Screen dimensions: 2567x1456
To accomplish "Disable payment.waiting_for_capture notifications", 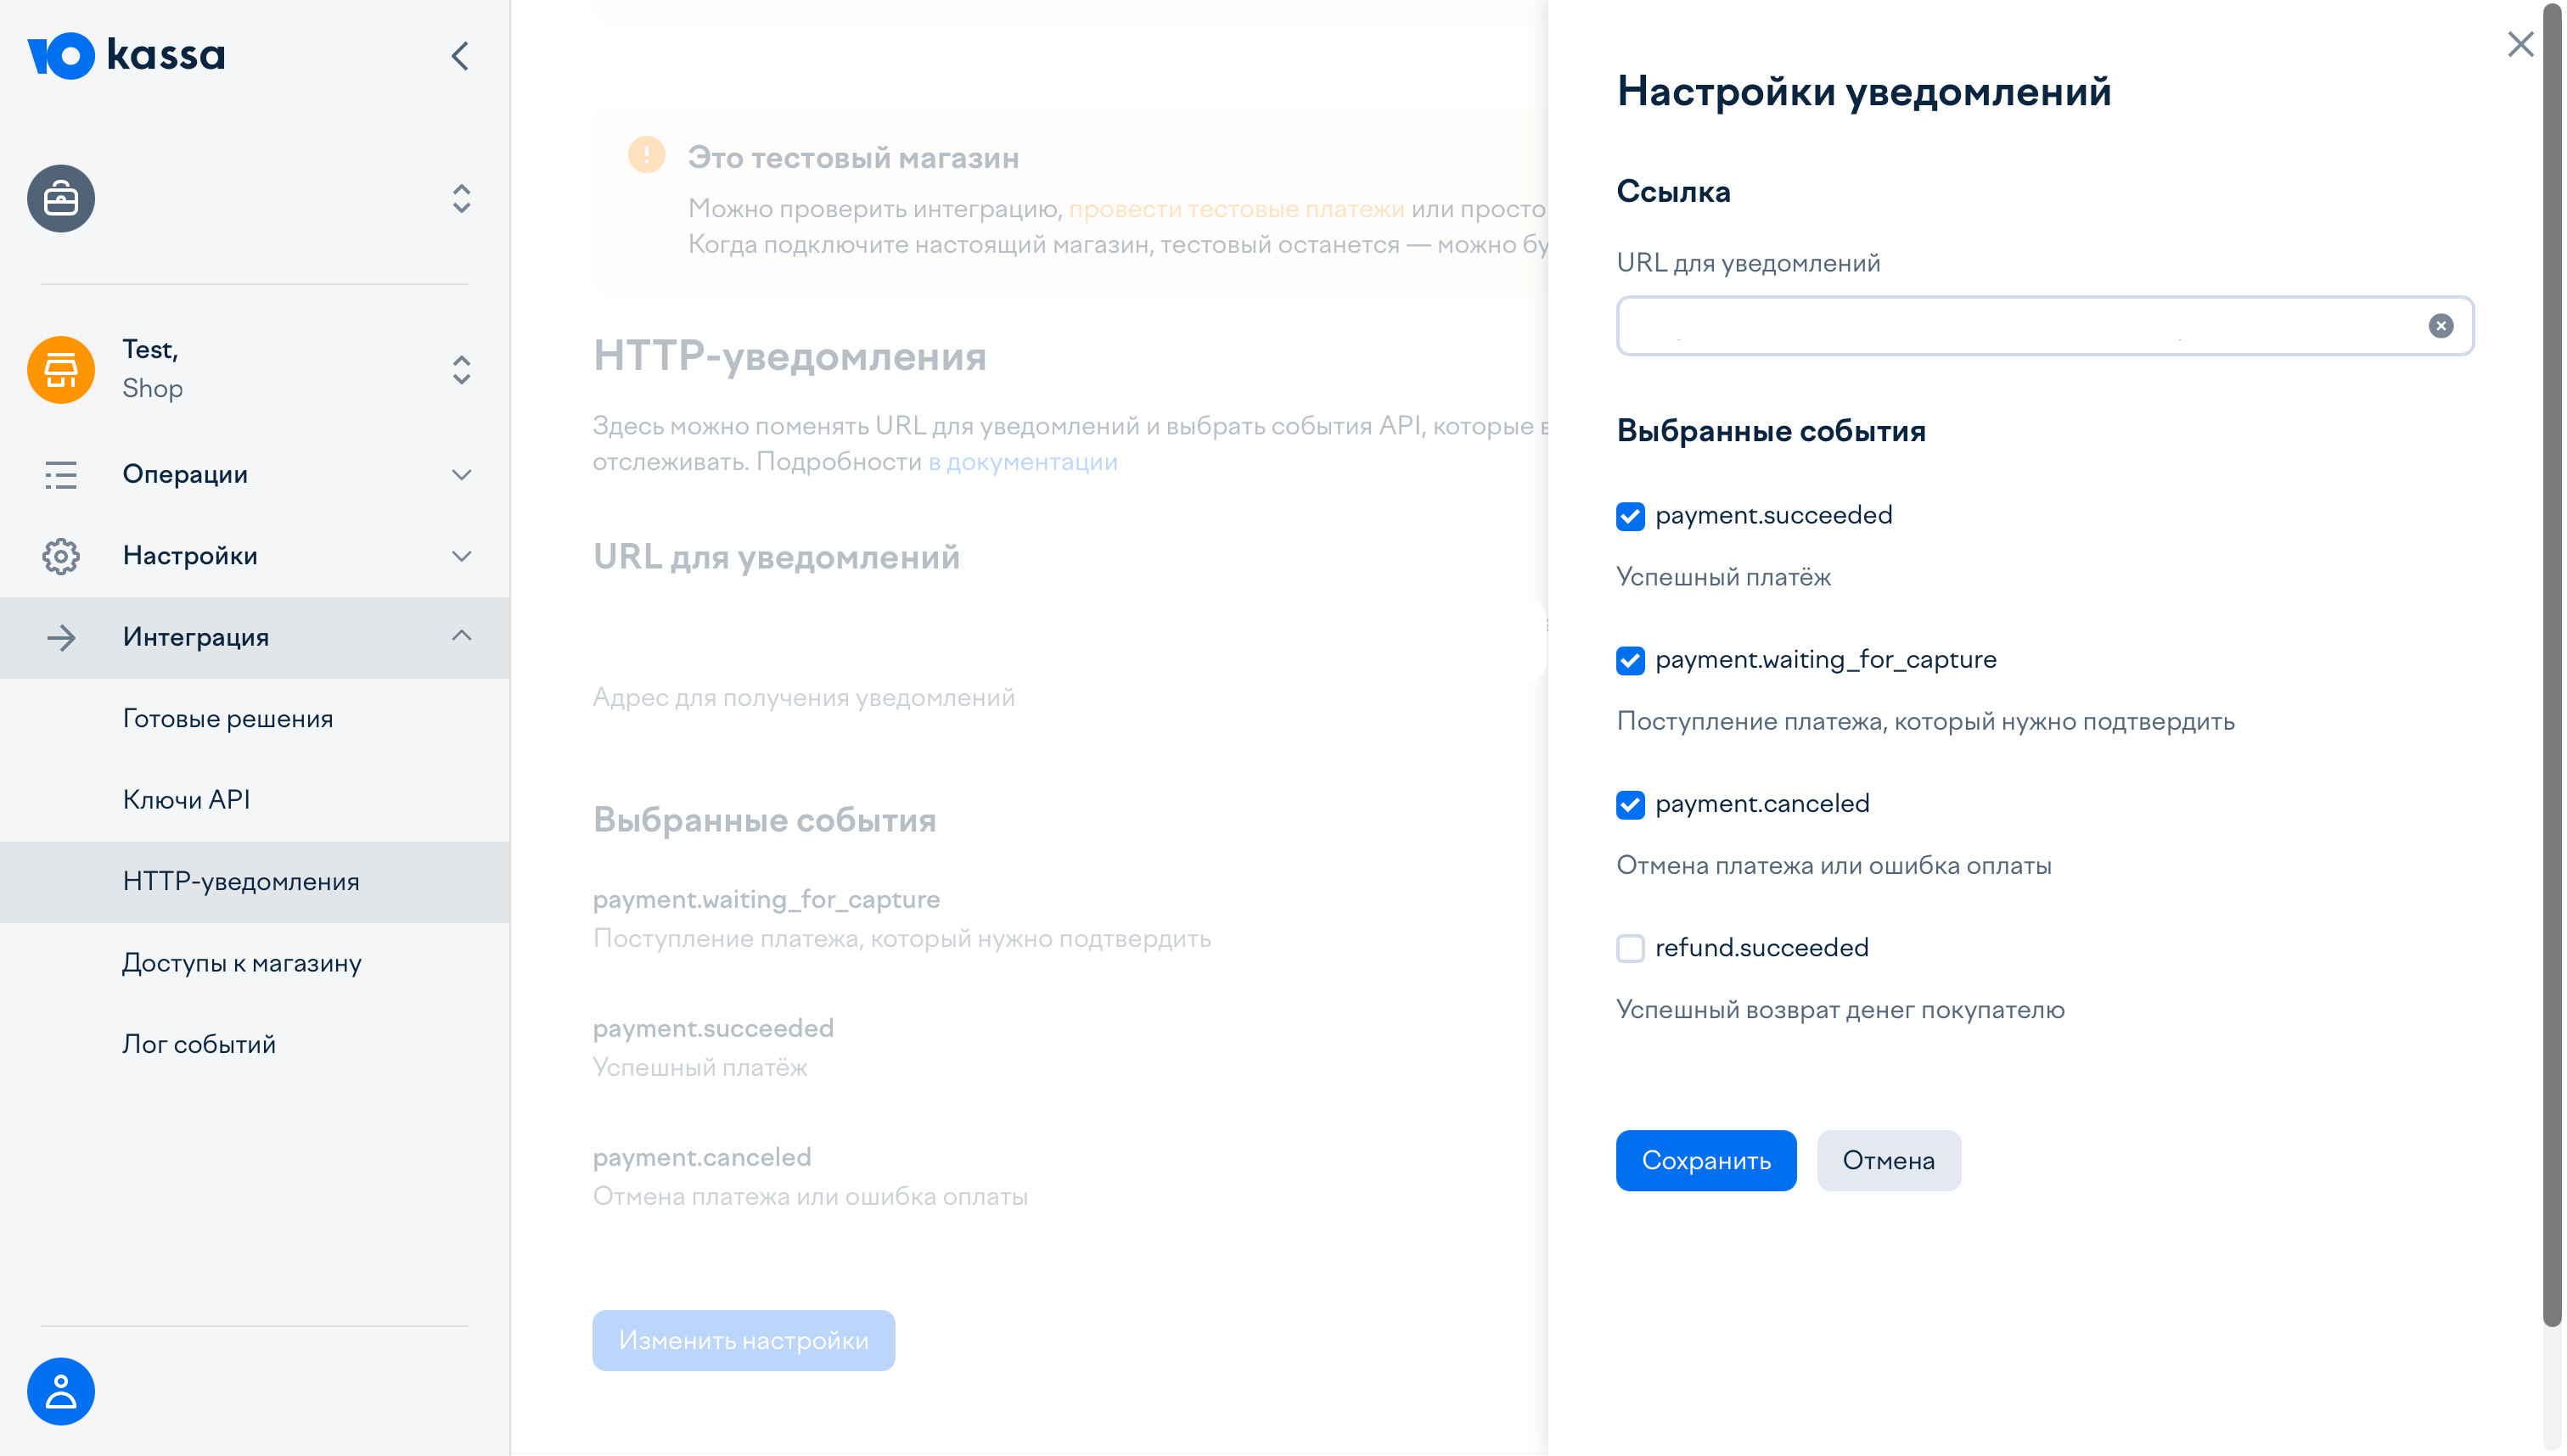I will click(x=1630, y=660).
